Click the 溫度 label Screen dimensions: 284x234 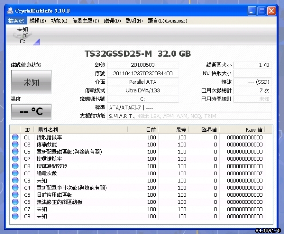pos(16,99)
